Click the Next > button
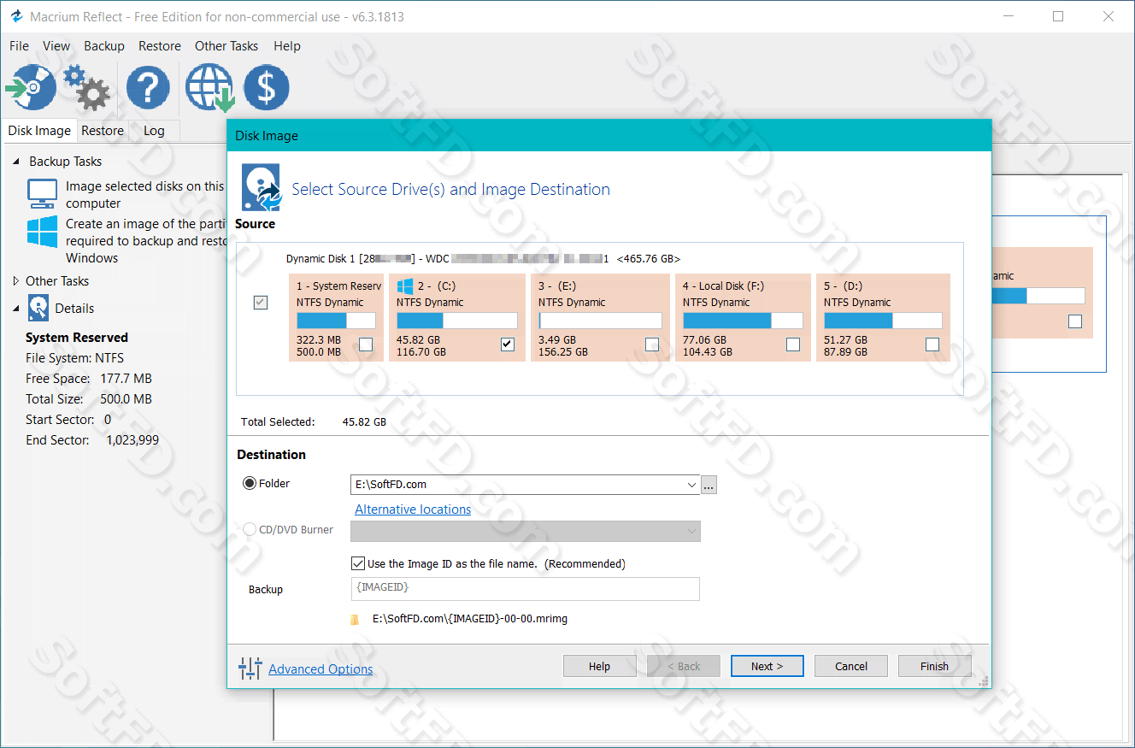The height and width of the screenshot is (748, 1135). (x=767, y=666)
